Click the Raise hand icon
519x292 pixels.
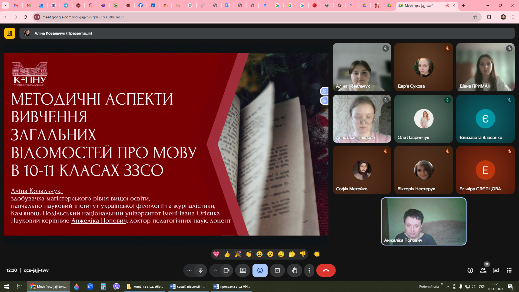point(294,270)
